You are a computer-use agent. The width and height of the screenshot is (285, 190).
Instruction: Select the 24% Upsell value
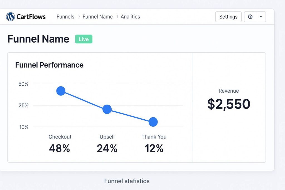click(x=107, y=148)
